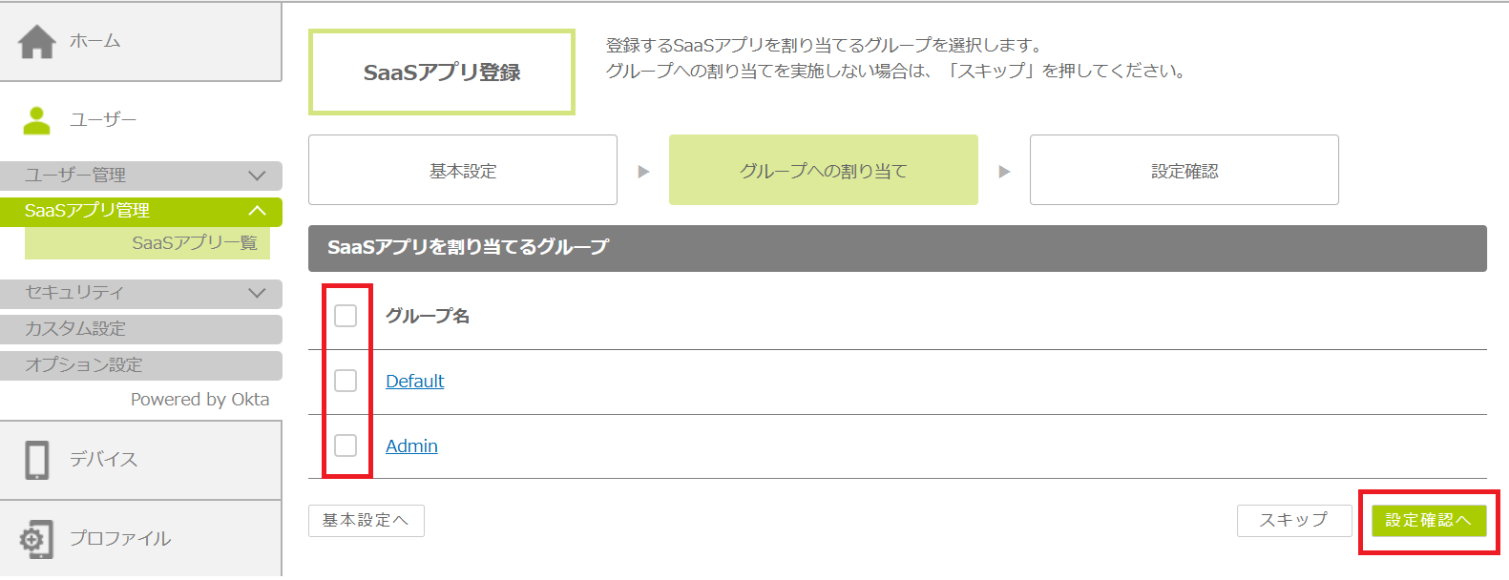Open the Admin group link
This screenshot has height=580, width=1509.
tap(411, 446)
